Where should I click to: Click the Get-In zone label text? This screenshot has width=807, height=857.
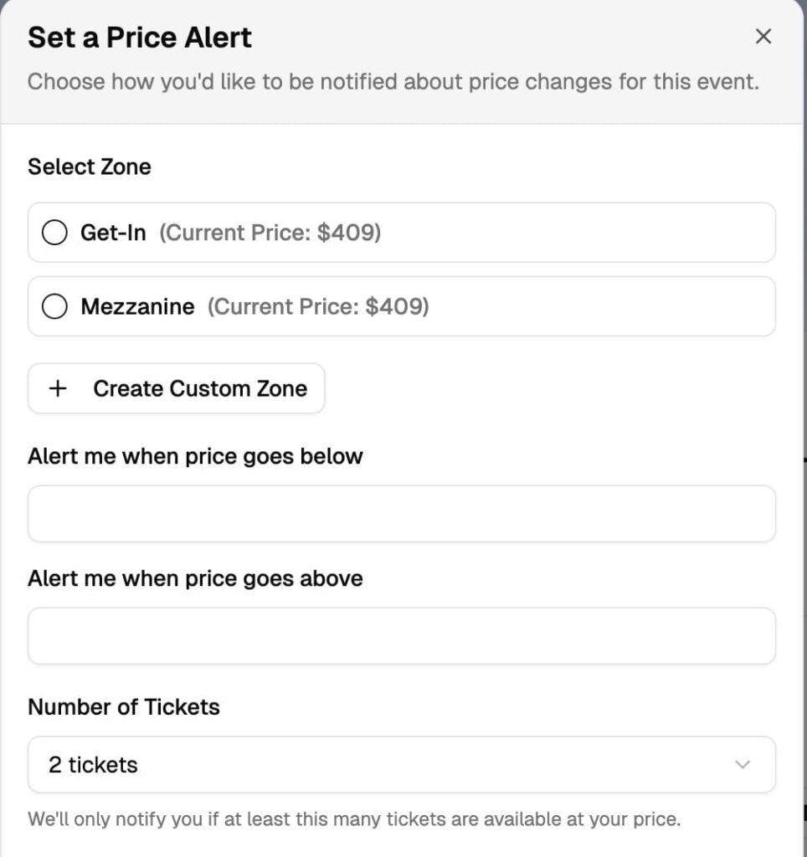point(113,233)
